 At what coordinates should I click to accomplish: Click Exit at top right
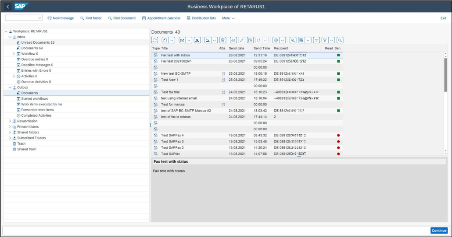click(443, 18)
